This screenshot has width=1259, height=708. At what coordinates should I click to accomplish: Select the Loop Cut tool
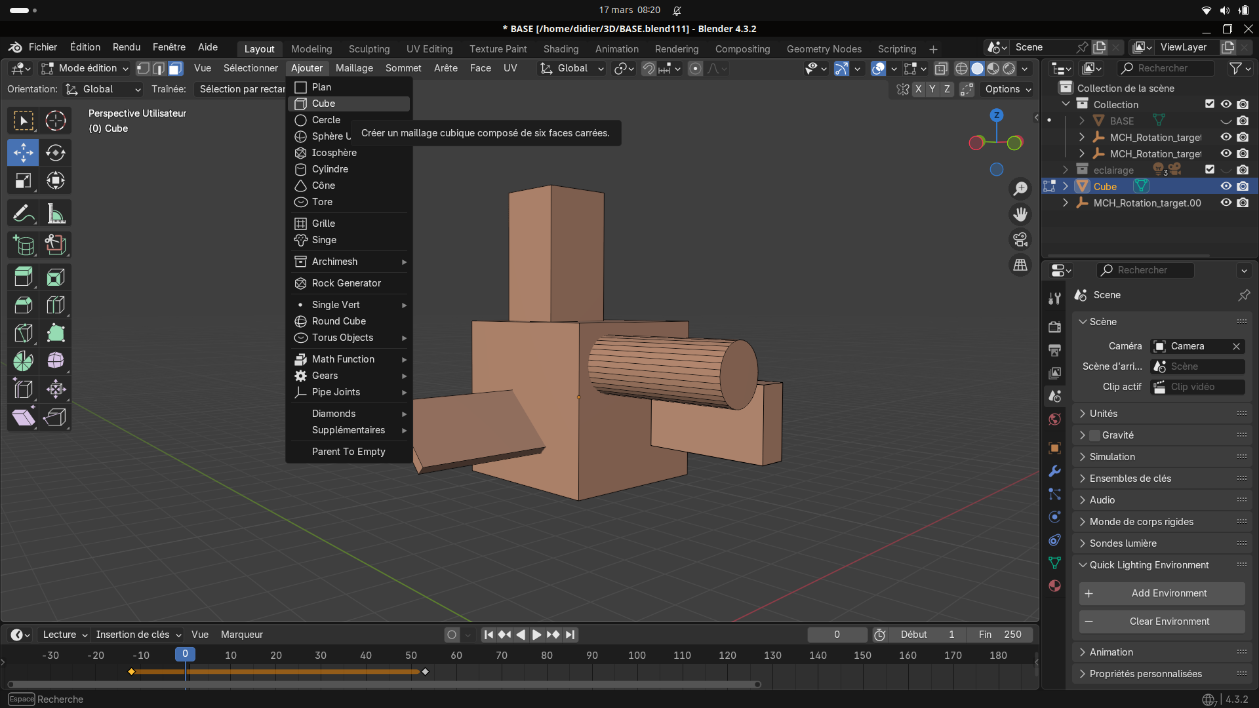coord(56,305)
